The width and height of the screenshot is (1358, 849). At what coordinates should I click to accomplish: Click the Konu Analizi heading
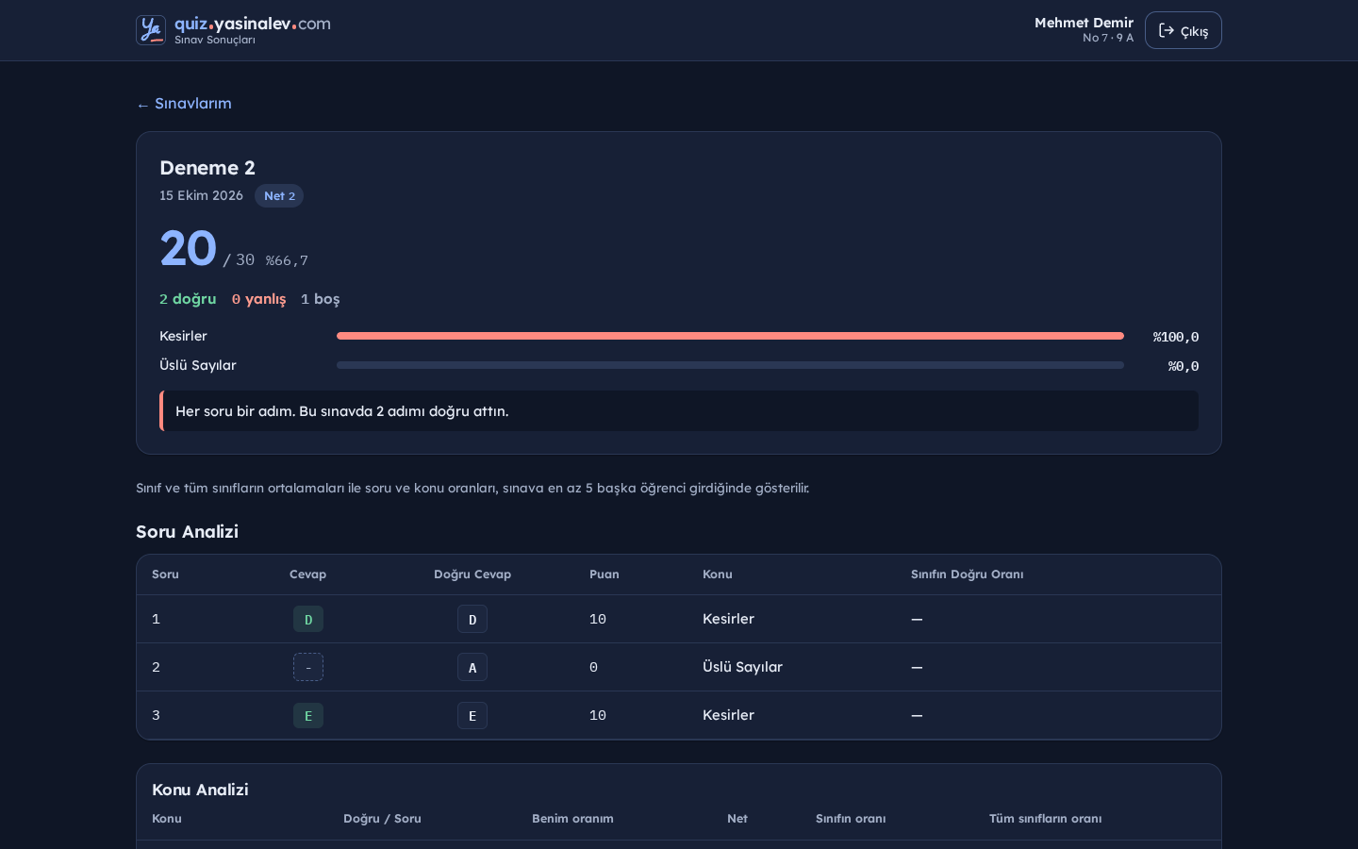200,790
